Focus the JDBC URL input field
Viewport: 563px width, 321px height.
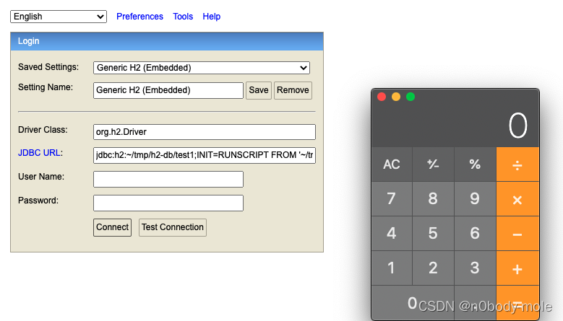[x=205, y=155]
